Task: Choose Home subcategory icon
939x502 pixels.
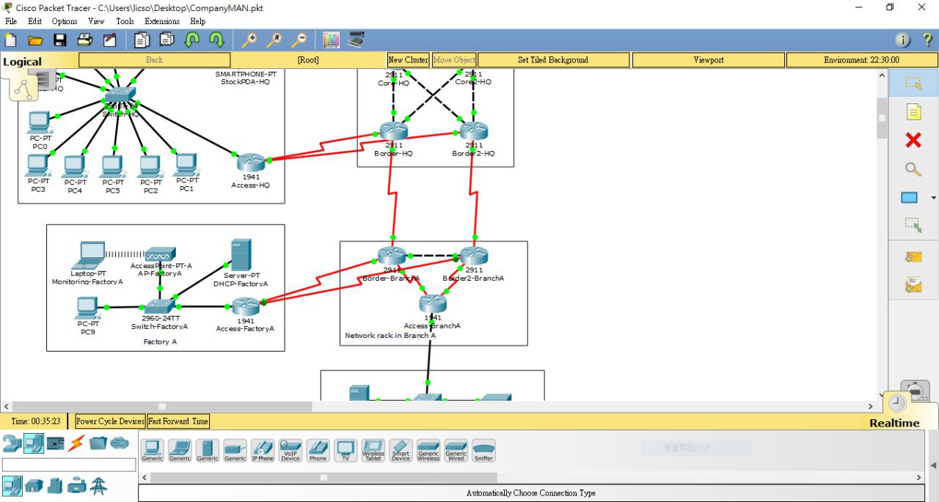Action: coord(34,485)
